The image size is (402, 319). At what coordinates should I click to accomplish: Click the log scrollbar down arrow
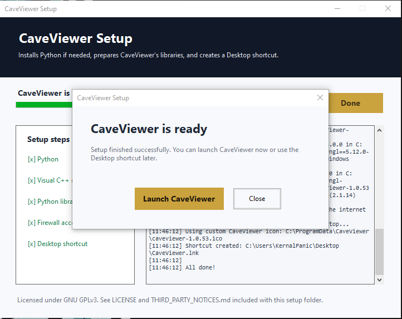[379, 280]
